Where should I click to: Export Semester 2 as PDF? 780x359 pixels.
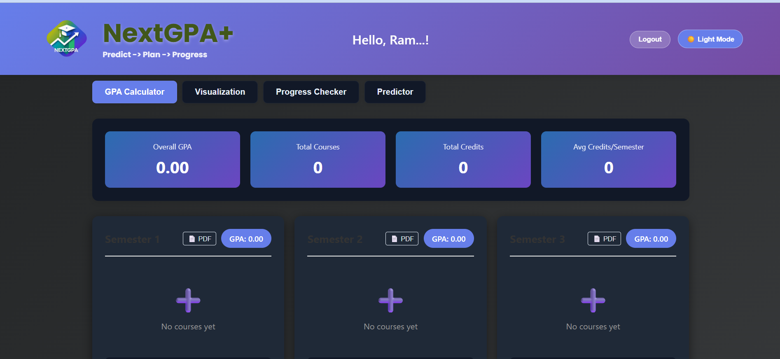tap(402, 239)
